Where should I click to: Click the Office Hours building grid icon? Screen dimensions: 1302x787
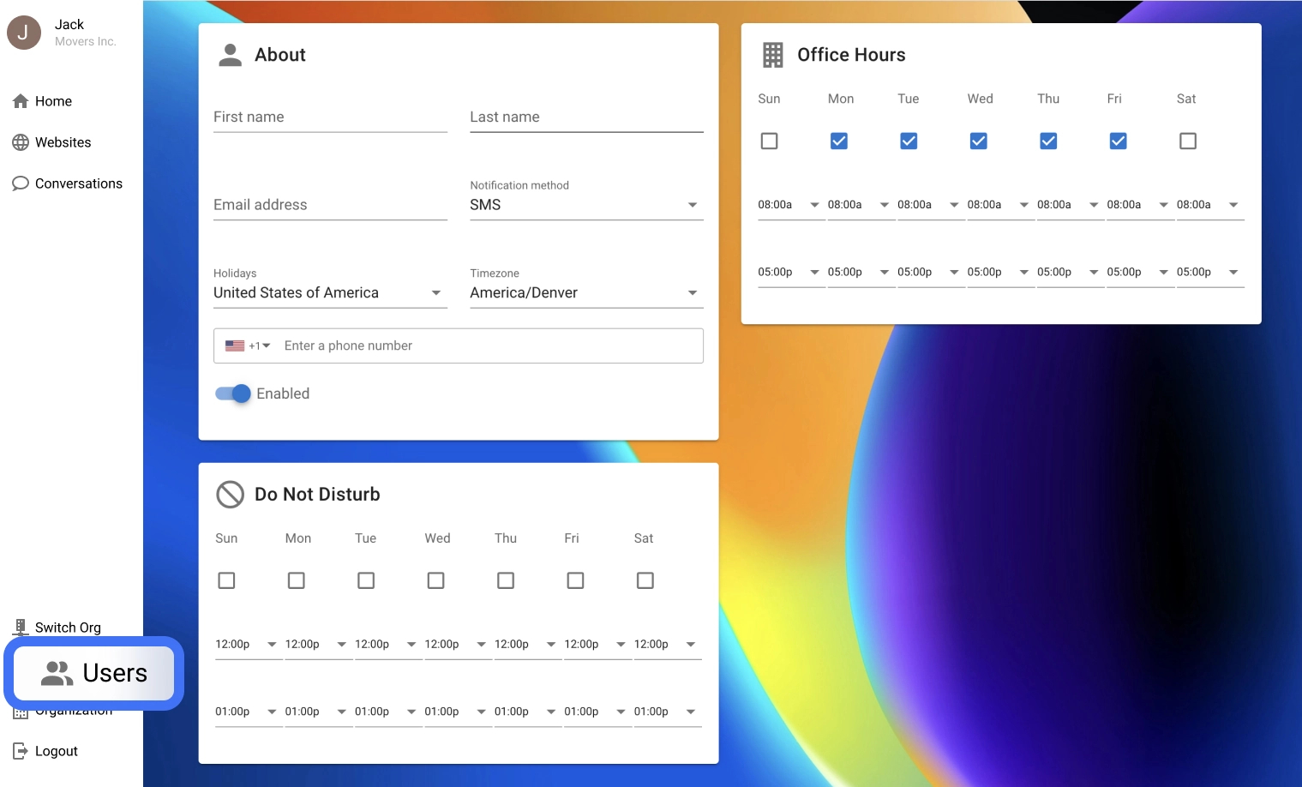point(773,55)
